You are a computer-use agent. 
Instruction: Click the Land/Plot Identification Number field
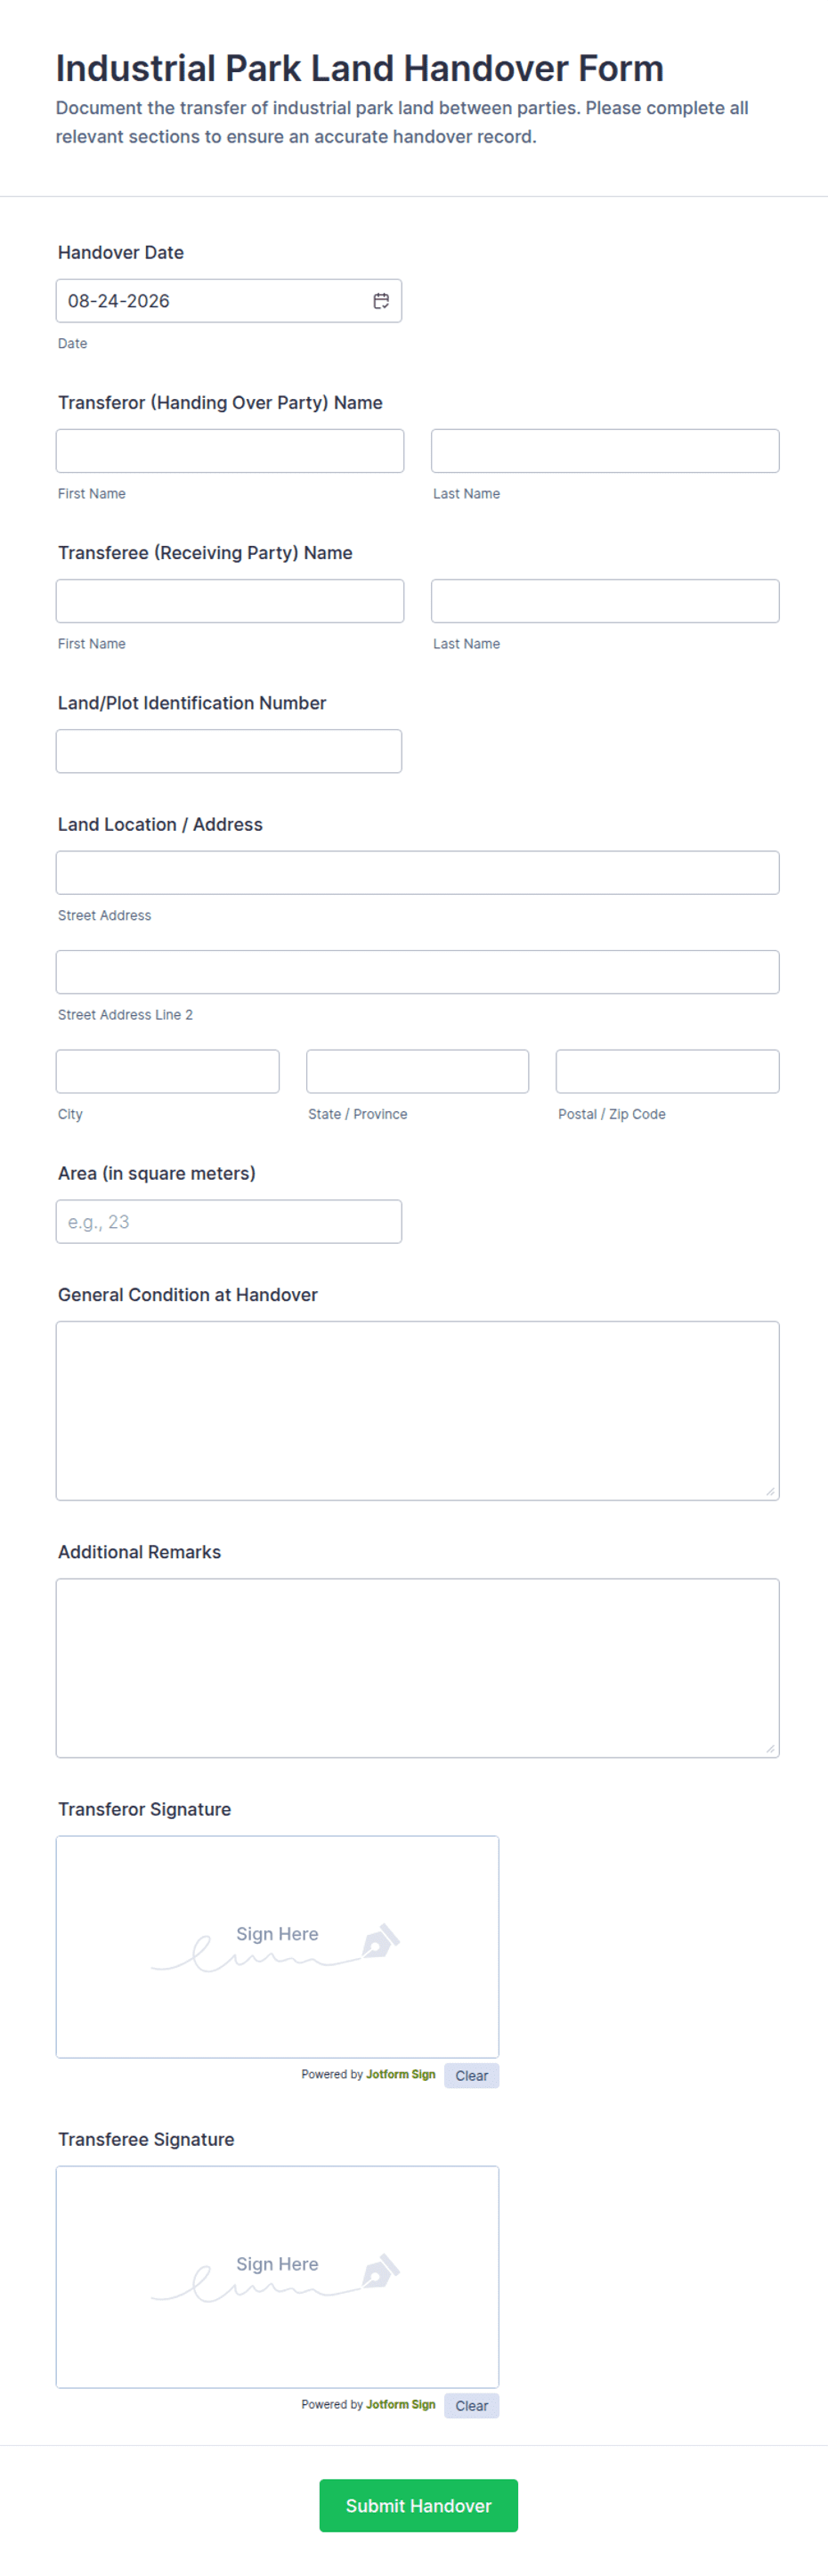(229, 751)
